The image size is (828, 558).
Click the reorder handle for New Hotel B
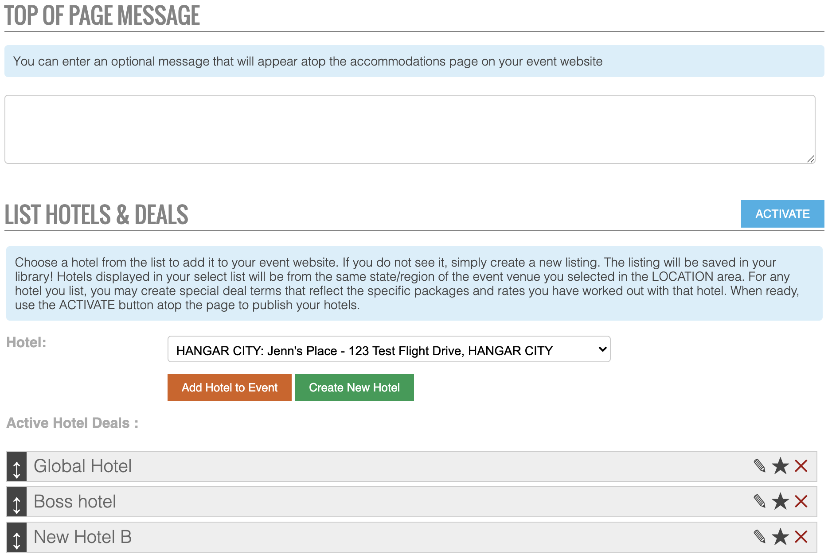tap(17, 537)
